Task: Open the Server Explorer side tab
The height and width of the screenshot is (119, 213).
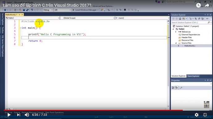Action: (x=2, y=19)
